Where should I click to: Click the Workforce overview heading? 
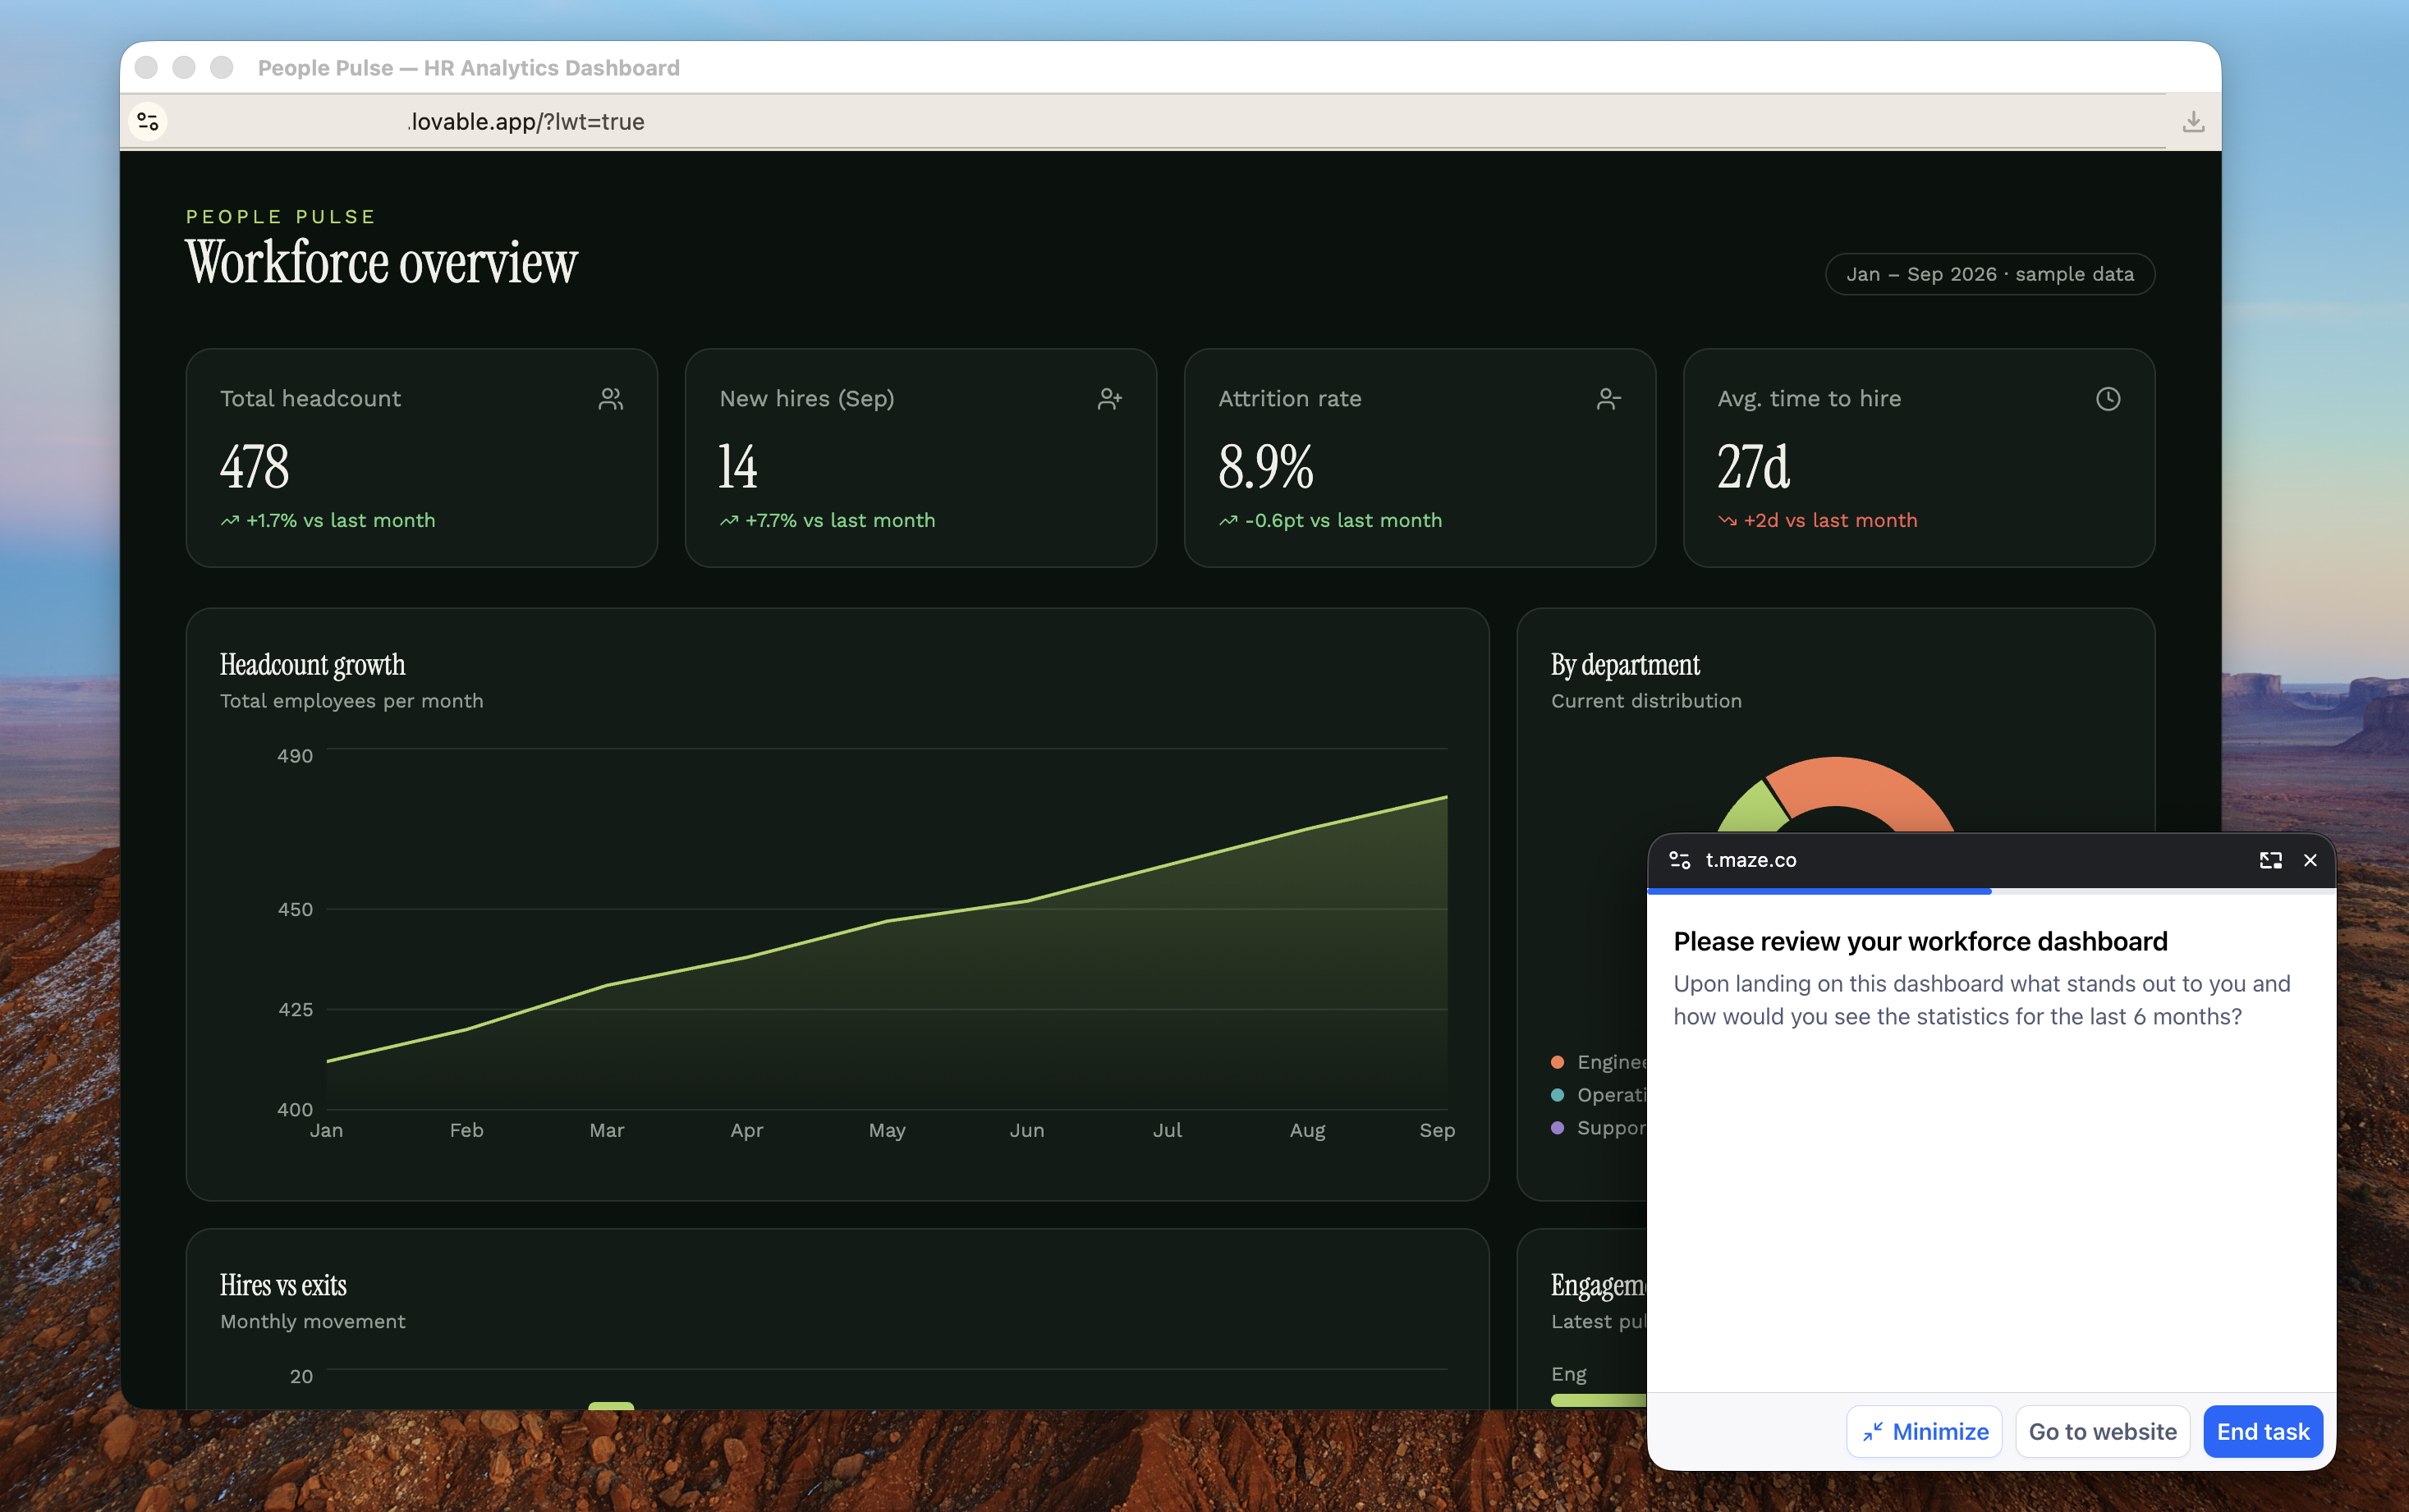[381, 262]
